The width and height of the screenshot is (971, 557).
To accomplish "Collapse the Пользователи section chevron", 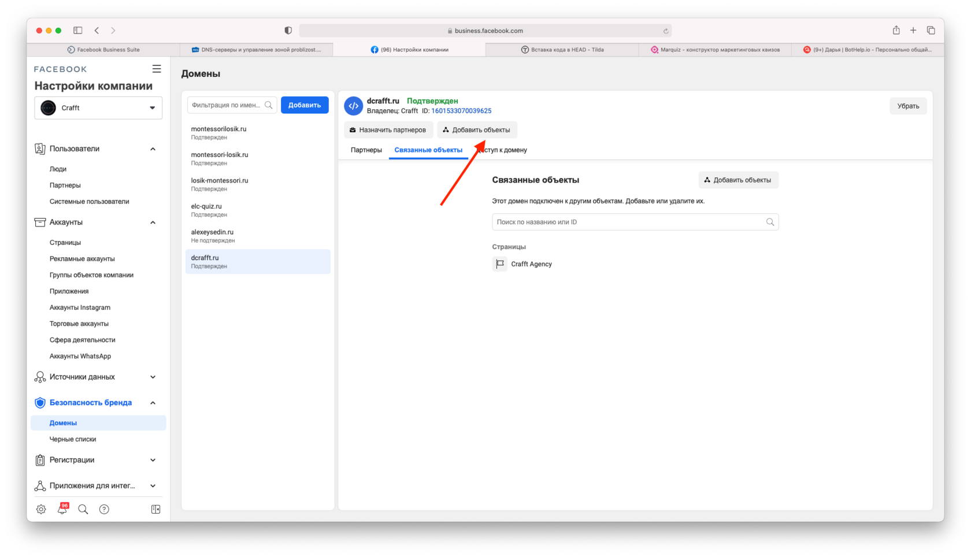I will point(153,149).
